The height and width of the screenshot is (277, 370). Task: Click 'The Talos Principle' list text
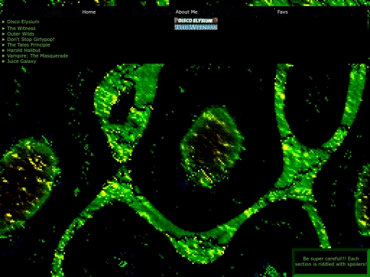pyautogui.click(x=29, y=44)
